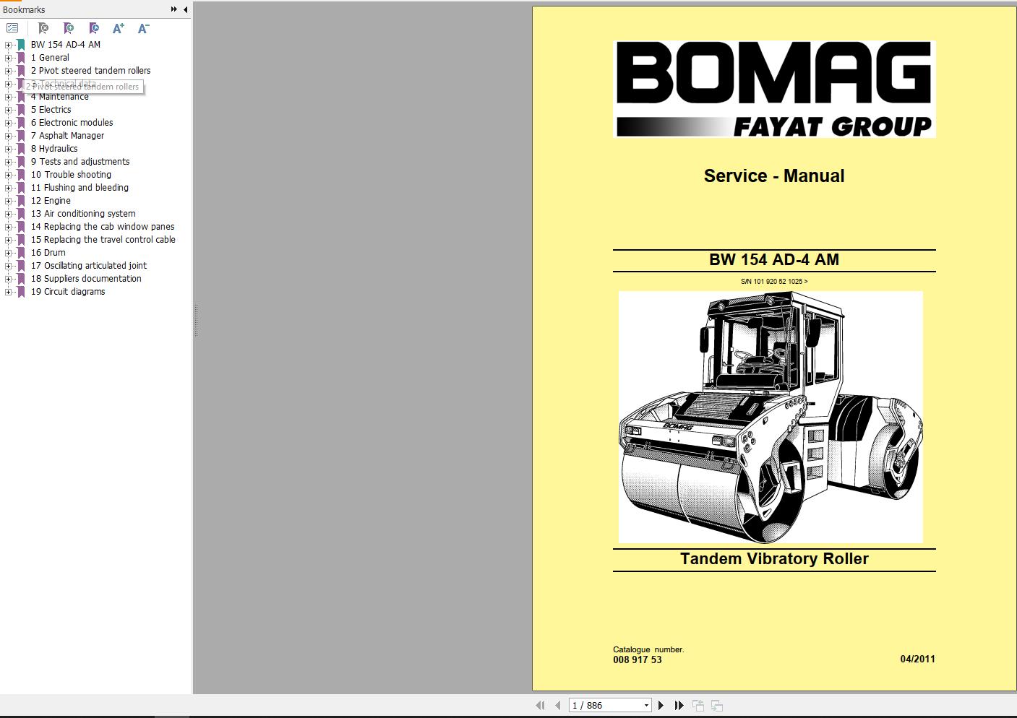Open the 17 Oscillating articulated joint bookmark
This screenshot has width=1017, height=718.
coord(89,266)
